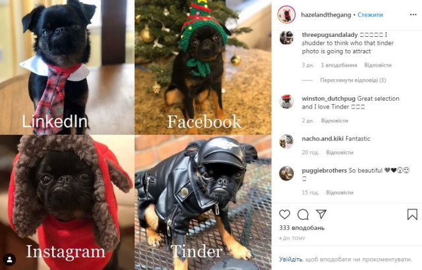Open comments via the speech bubble icon
The height and width of the screenshot is (270, 422).
pyautogui.click(x=303, y=215)
